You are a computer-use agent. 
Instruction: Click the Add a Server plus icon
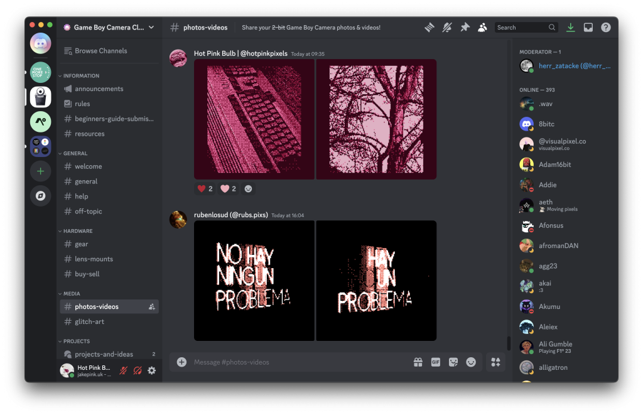coord(41,171)
